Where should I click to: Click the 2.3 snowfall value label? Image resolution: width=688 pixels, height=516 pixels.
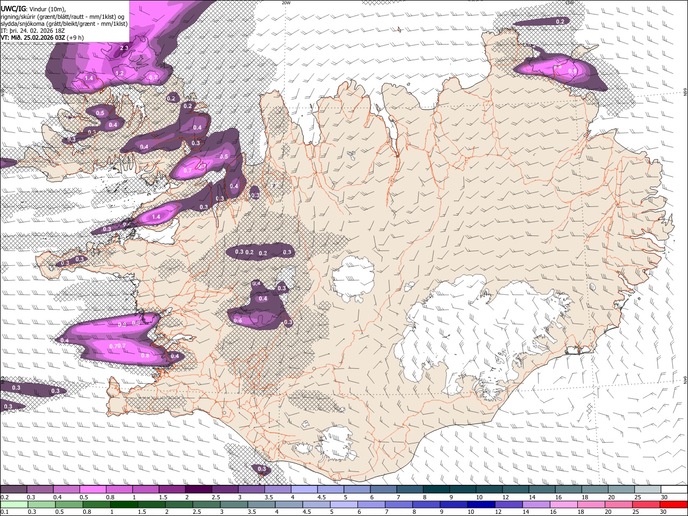coord(124,48)
